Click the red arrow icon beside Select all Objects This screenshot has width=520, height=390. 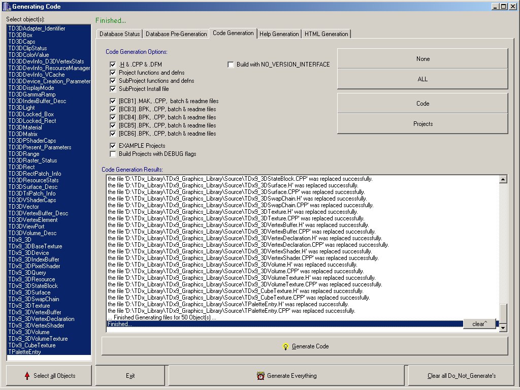(27, 376)
